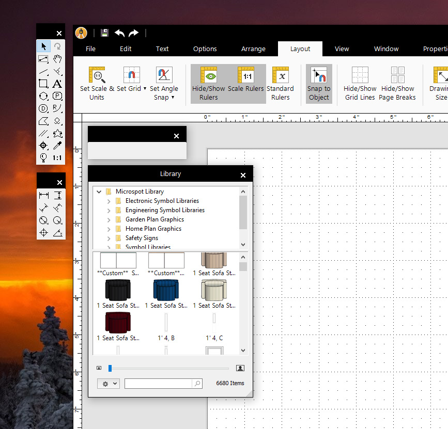
Task: Click the library thumbnail size slider
Action: click(x=168, y=368)
